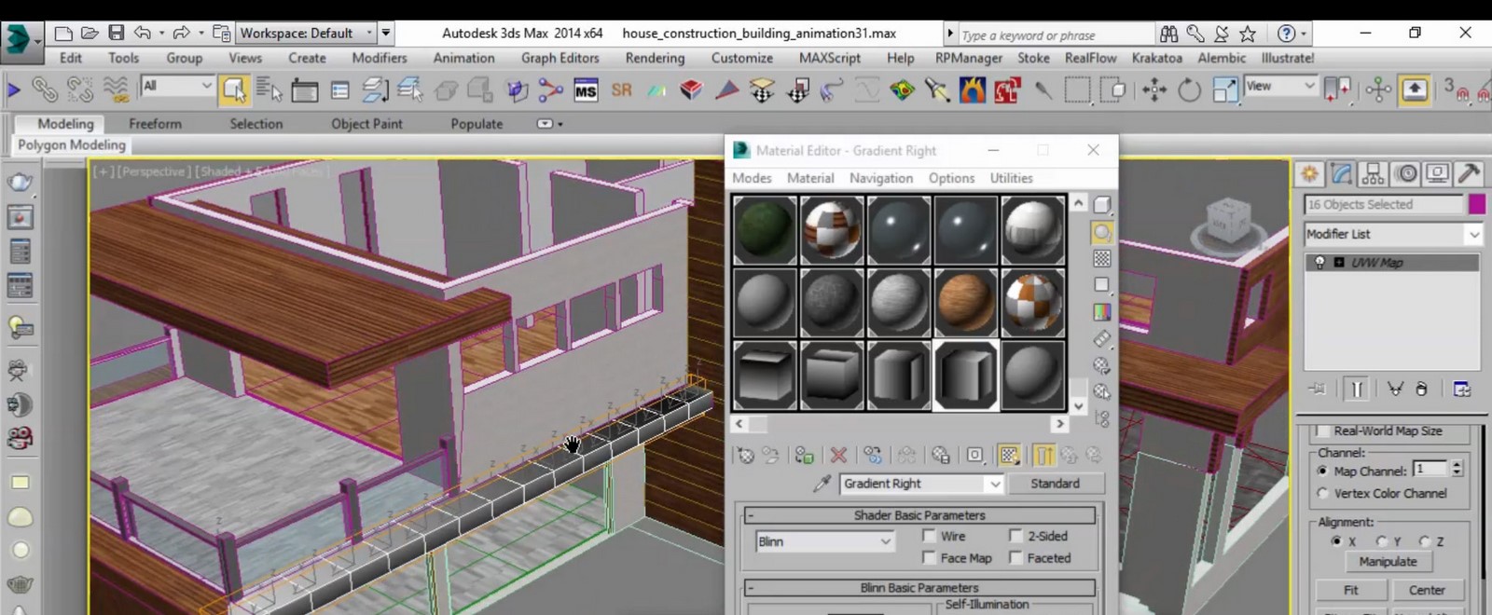
Task: Toggle UVW Map modifier lightbulb
Action: click(x=1319, y=263)
